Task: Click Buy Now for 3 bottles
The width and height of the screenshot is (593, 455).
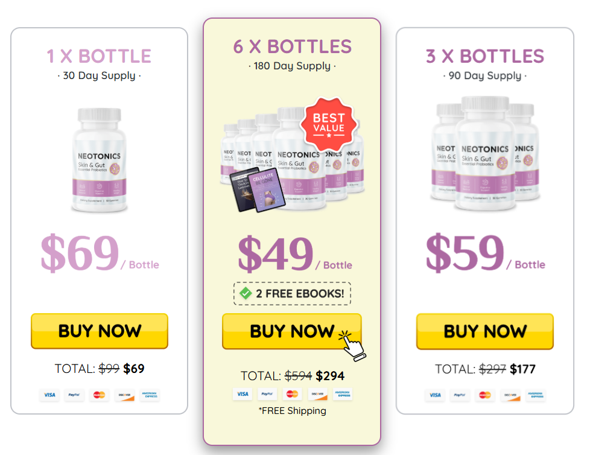Action: (485, 331)
